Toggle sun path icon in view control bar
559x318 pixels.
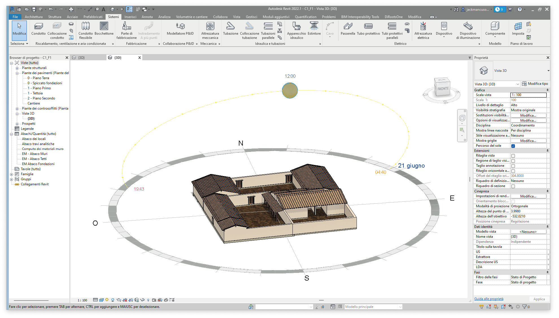(x=107, y=300)
